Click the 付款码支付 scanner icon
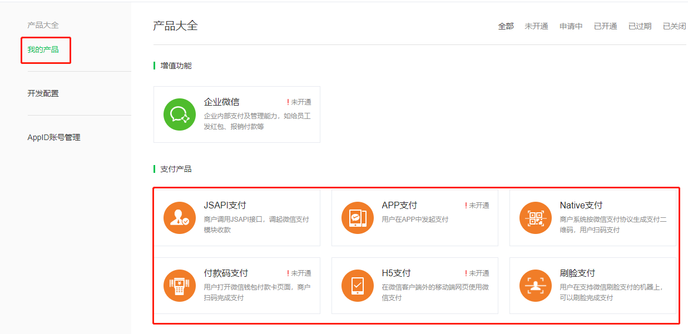This screenshot has width=688, height=334. click(180, 286)
